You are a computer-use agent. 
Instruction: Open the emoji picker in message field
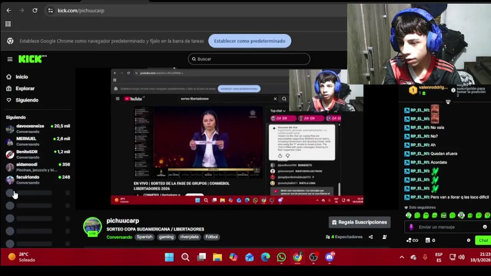click(x=485, y=227)
